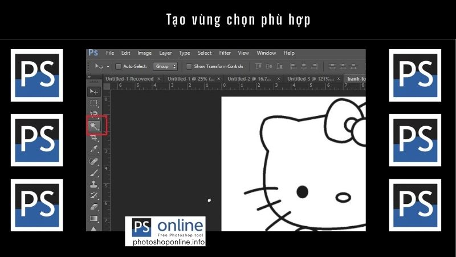Viewport: 456px width, 257px height.
Task: Open the Type menu
Action: point(184,53)
